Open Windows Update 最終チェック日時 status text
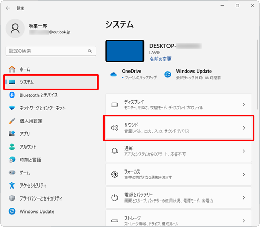The image size is (260, 227). pos(199,78)
